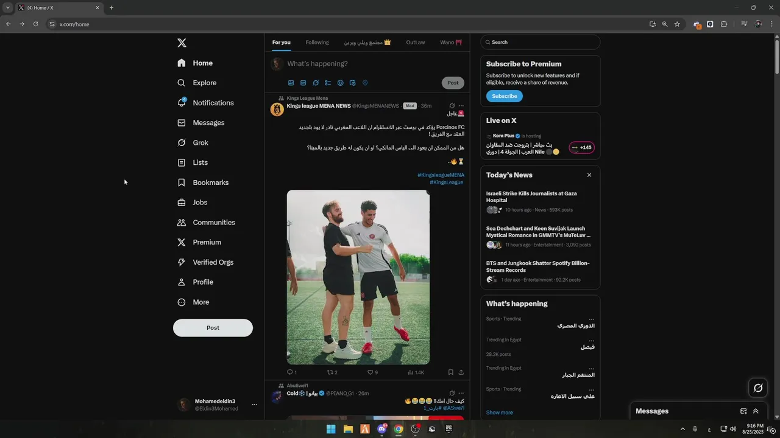The height and width of the screenshot is (438, 780).
Task: Switch to the For you tab
Action: coord(281,43)
